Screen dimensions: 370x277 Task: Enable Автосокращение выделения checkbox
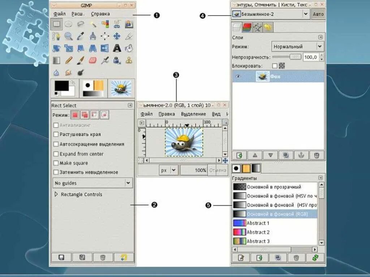tap(56, 144)
